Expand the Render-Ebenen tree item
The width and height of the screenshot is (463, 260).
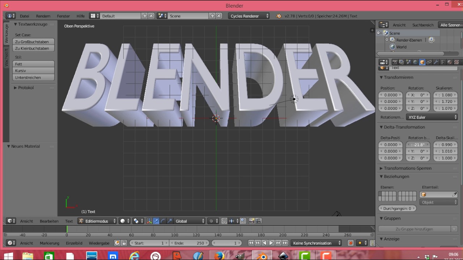[387, 40]
